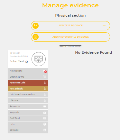Click the Manage evidence heading
The image size is (120, 140).
point(70,5)
